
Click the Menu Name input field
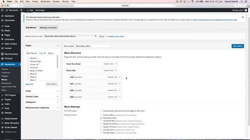click(93, 46)
